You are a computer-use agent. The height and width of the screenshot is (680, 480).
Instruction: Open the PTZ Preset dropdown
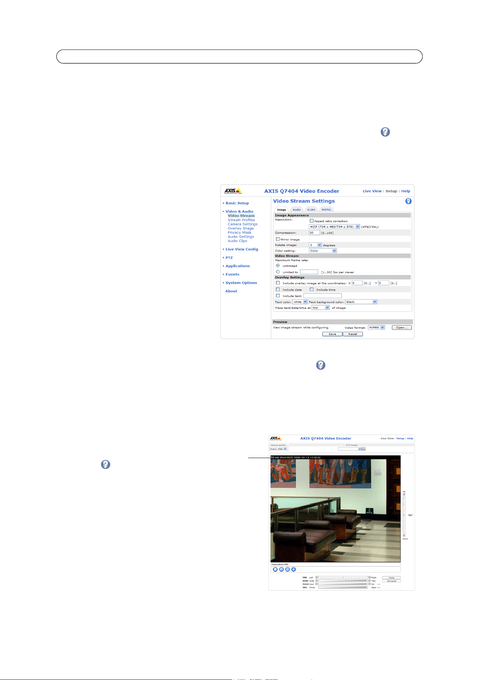349,449
